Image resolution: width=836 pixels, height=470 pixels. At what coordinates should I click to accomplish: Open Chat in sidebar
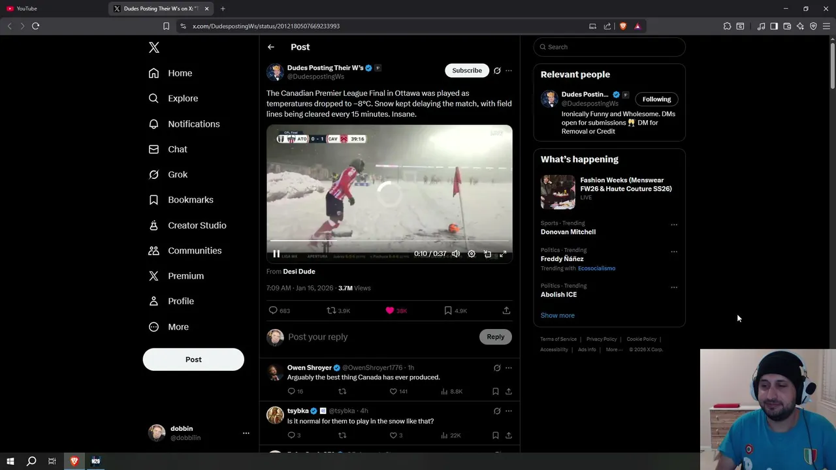click(167, 149)
